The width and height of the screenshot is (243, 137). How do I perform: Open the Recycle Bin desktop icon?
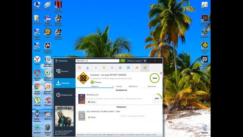coord(205,129)
